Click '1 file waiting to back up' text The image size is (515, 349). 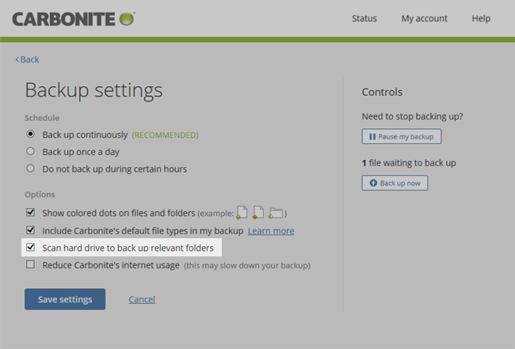tap(409, 163)
